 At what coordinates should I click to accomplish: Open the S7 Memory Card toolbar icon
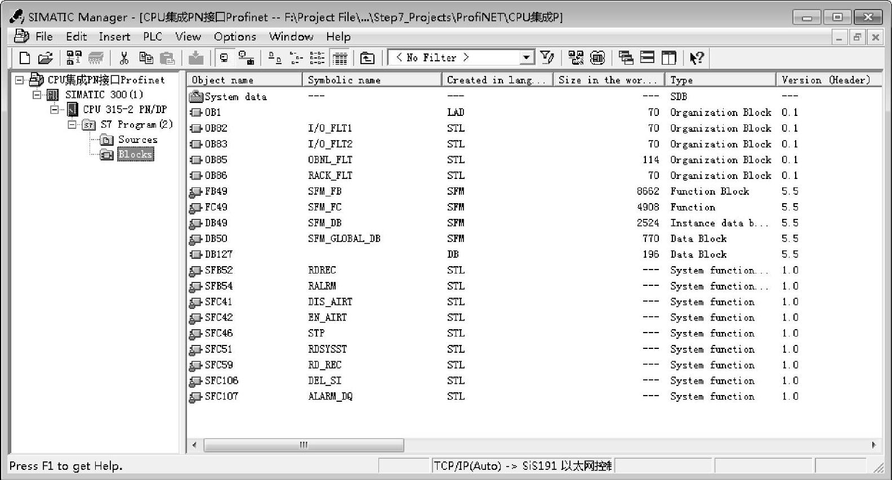pyautogui.click(x=96, y=57)
